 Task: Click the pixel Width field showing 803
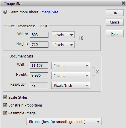tap(39, 35)
